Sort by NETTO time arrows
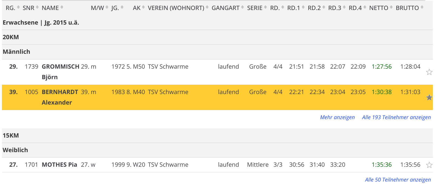435x184 pixels. coord(391,8)
